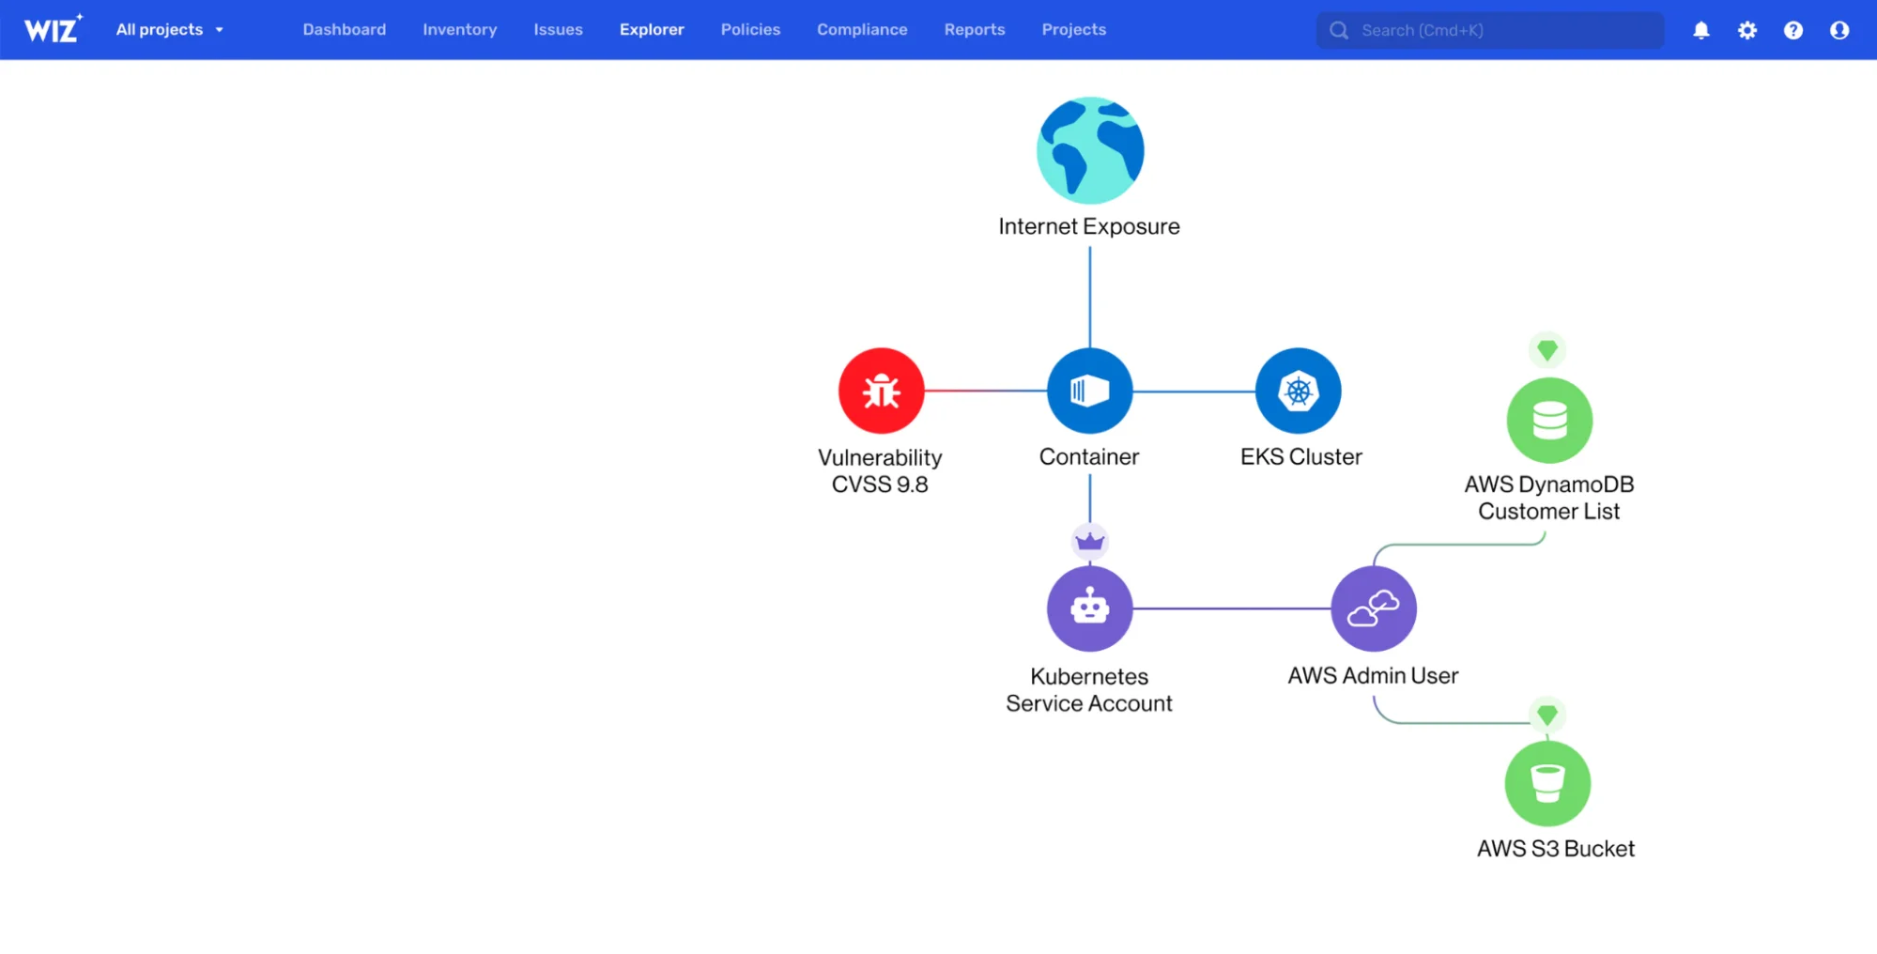Go to the Dashboard tab
1877x954 pixels.
click(x=344, y=30)
